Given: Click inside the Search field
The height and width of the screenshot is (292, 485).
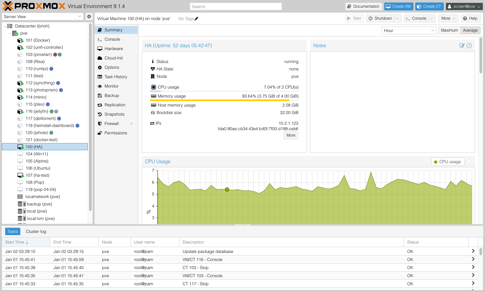Looking at the screenshot, I should [236, 6].
